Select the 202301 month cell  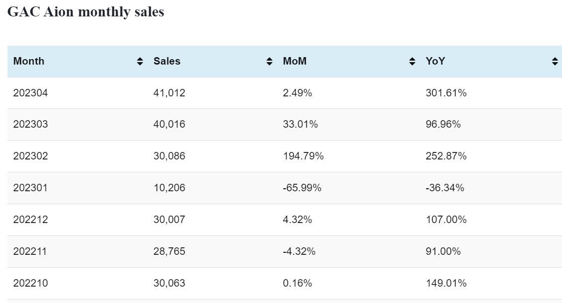click(31, 188)
